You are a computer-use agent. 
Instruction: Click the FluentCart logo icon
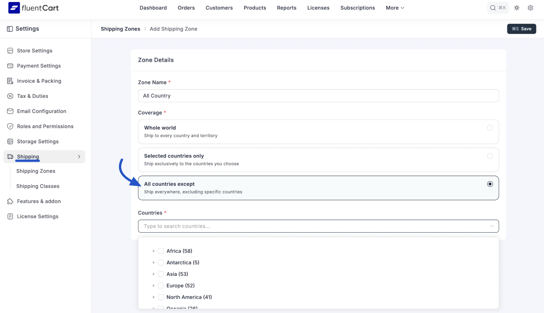[14, 8]
